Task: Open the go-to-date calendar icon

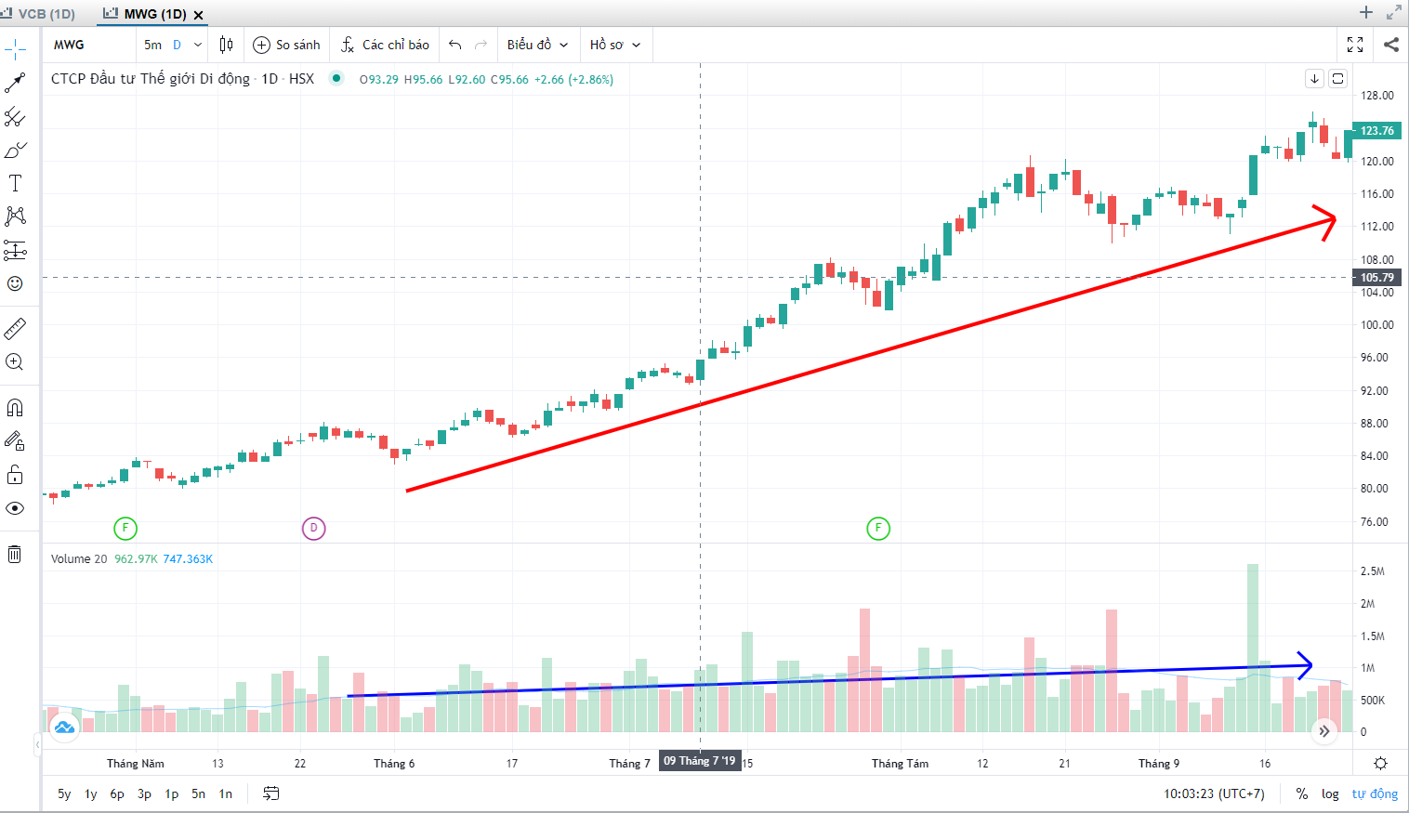Action: [271, 793]
